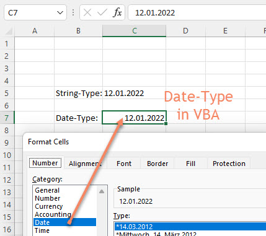The image size is (266, 236).
Task: Choose Currency category
Action: (x=64, y=206)
